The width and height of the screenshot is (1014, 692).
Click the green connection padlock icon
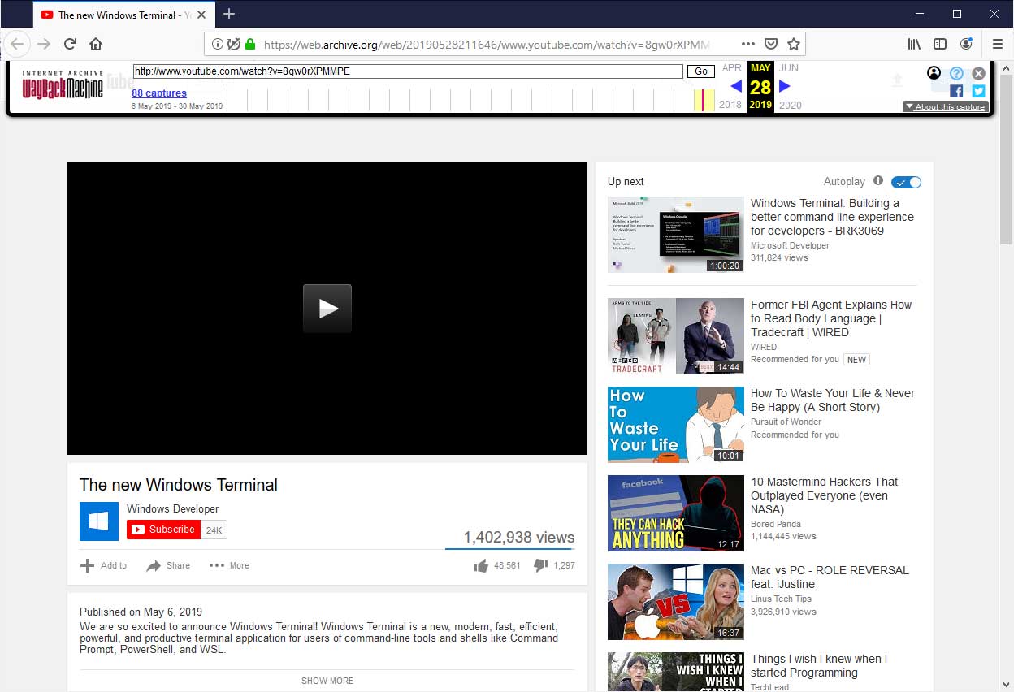point(250,44)
